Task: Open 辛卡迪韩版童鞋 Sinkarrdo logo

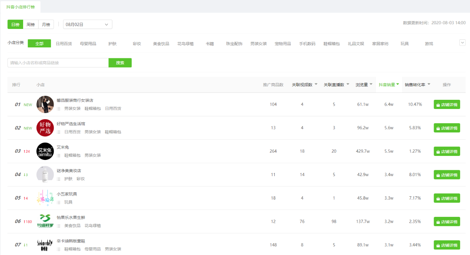Action: click(45, 245)
